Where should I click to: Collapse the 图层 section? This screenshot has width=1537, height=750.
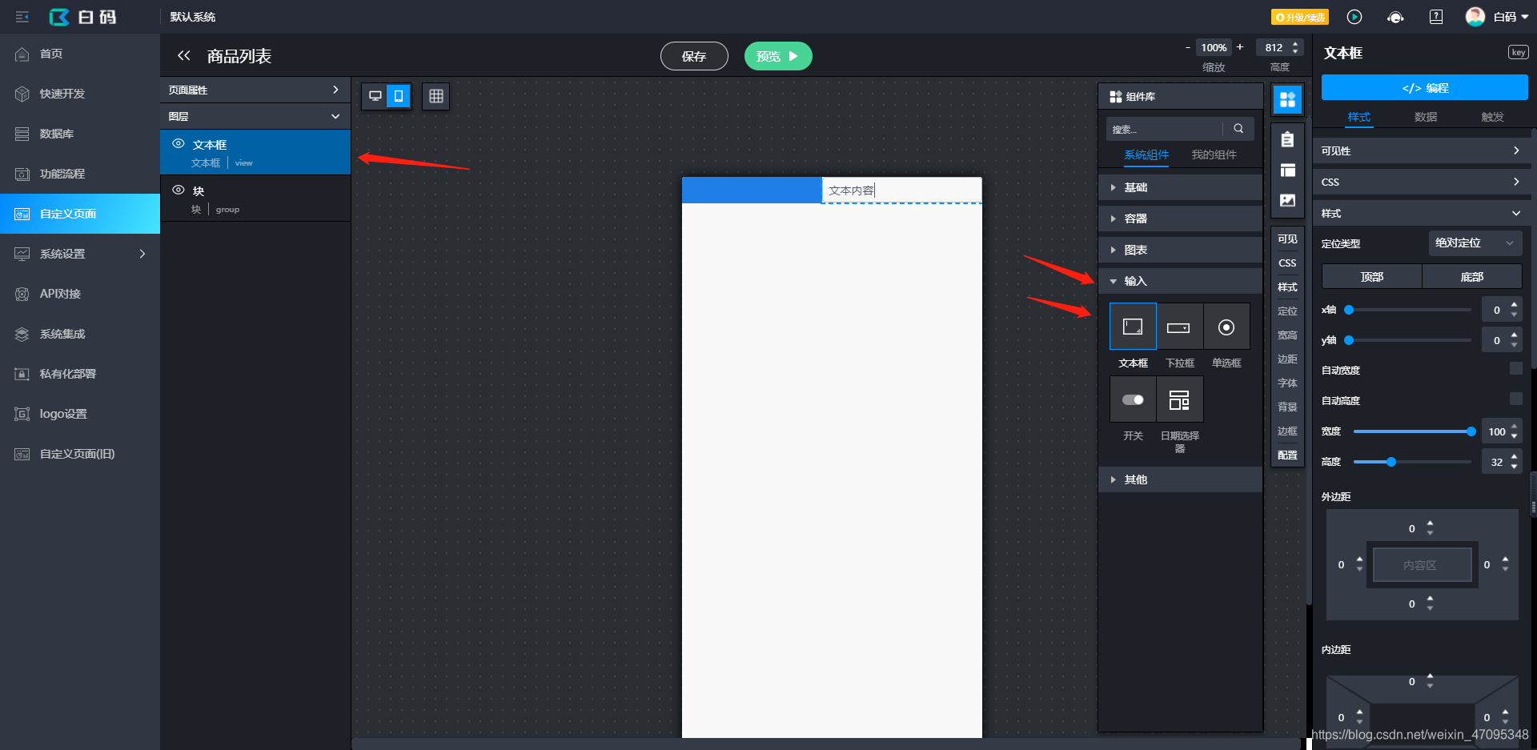pos(255,116)
